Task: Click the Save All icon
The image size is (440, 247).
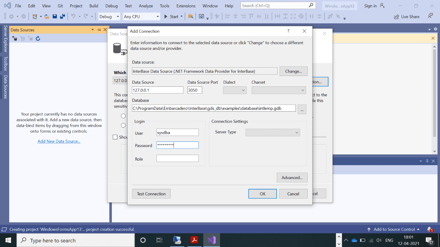Action: 62,17
